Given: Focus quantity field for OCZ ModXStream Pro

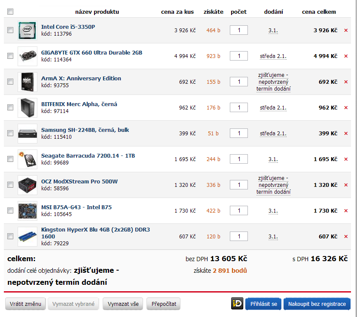Looking at the screenshot, I should tap(239, 185).
